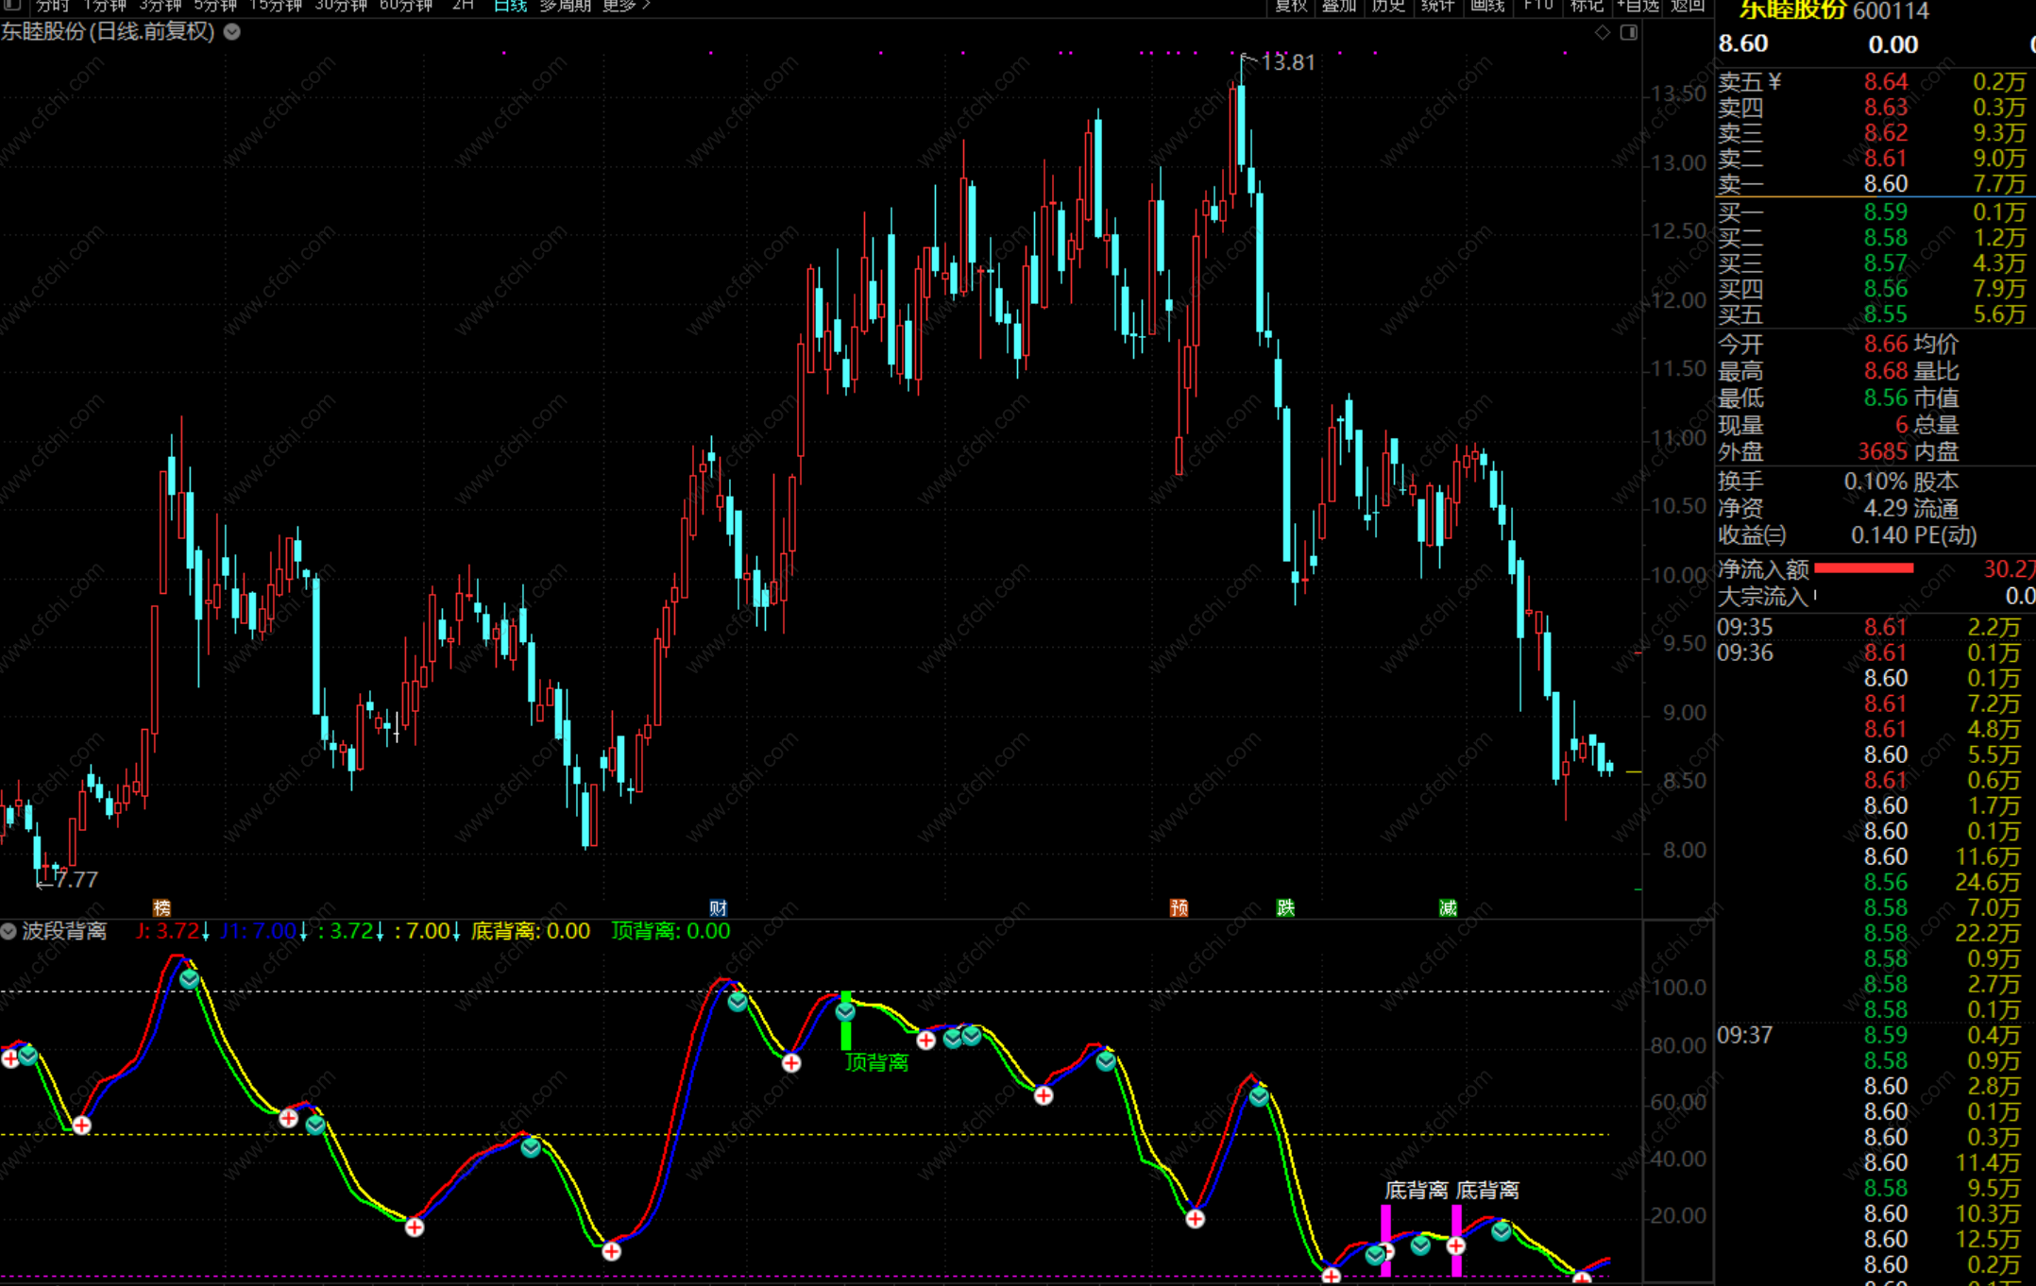Toggle 复权 price adjustment button

1291,5
